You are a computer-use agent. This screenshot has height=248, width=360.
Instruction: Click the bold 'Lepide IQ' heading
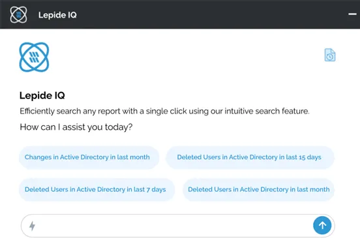pyautogui.click(x=42, y=95)
